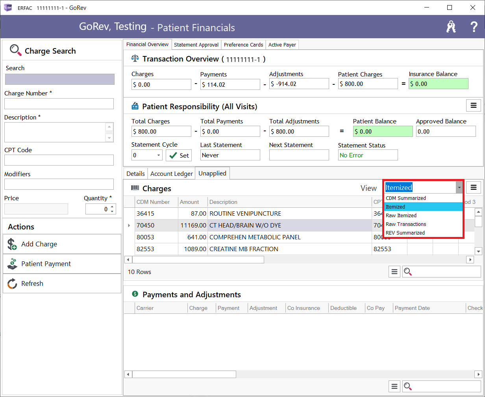Expand the Statement Cycle dropdown
The image size is (485, 397).
[159, 155]
